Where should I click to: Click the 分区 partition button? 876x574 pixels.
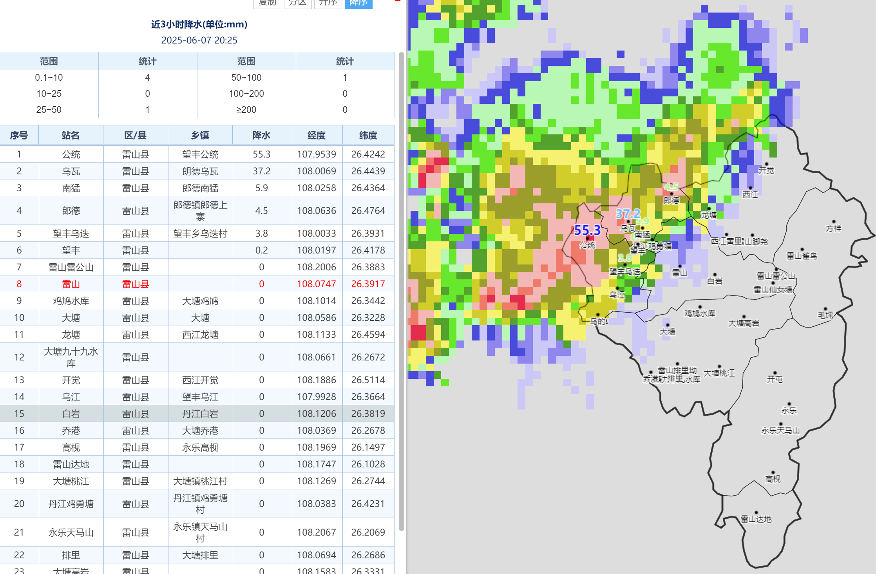coord(297,3)
